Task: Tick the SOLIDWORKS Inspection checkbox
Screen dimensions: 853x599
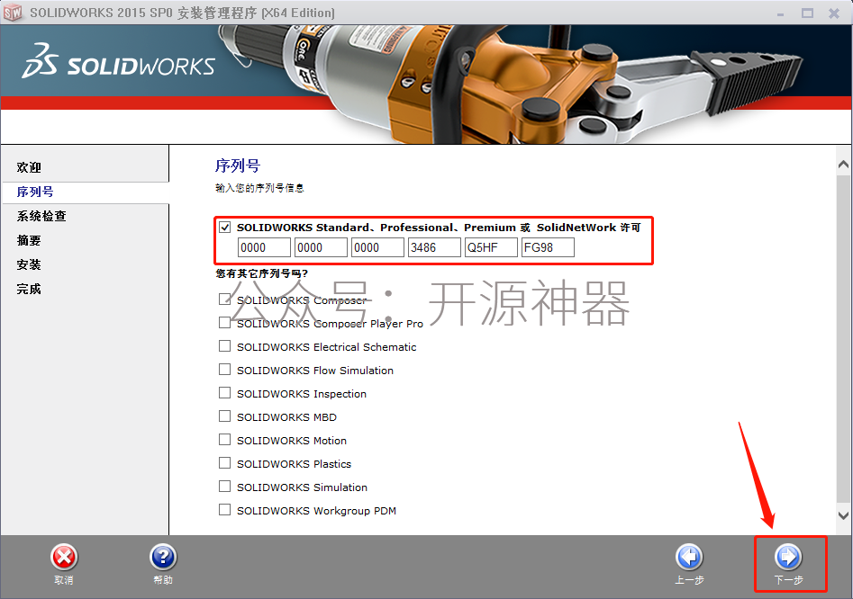Action: [224, 393]
